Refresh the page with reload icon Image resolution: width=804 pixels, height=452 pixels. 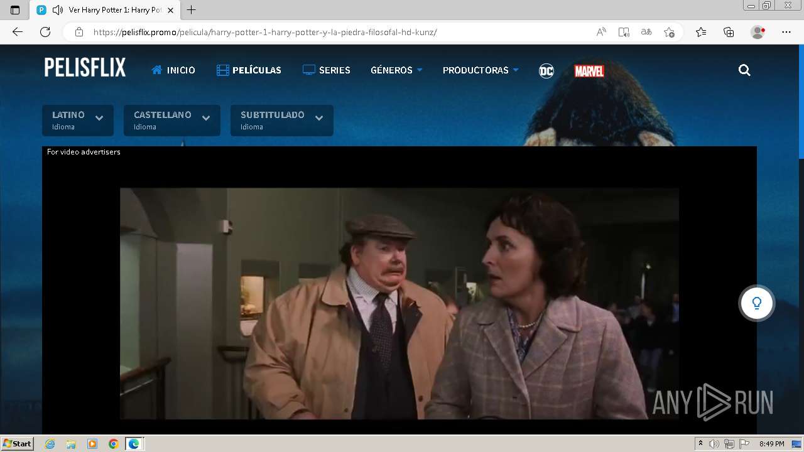tap(45, 32)
